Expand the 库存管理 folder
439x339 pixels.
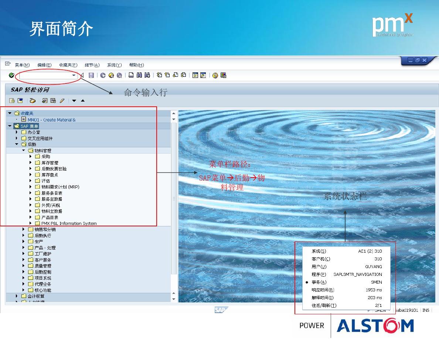tap(31, 162)
